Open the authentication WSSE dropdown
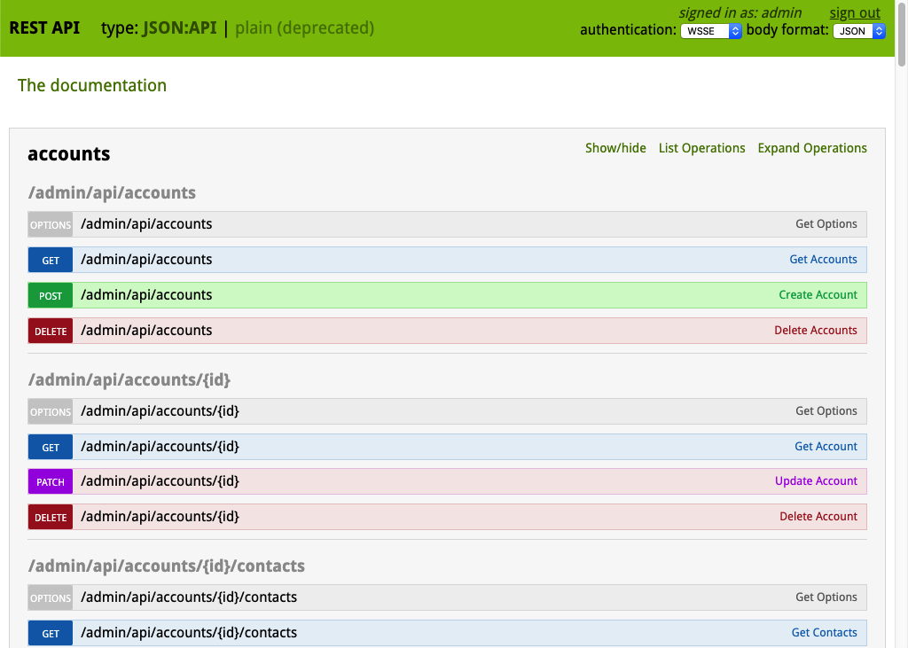The width and height of the screenshot is (908, 648). pyautogui.click(x=710, y=31)
